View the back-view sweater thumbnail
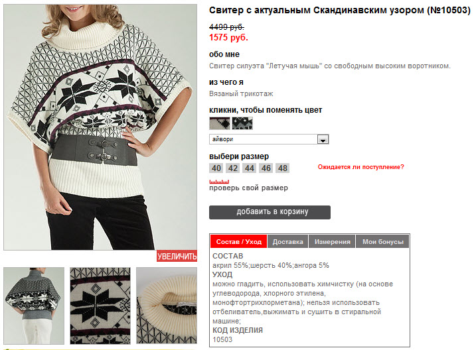Screen dimensions: 476x350 tap(34, 306)
